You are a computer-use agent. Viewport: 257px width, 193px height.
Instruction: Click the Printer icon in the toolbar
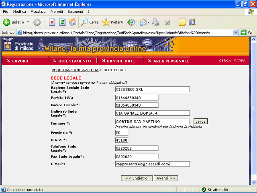pos(156,23)
